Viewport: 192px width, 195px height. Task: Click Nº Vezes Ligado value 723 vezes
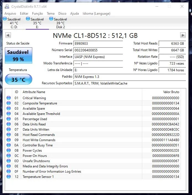(172, 64)
